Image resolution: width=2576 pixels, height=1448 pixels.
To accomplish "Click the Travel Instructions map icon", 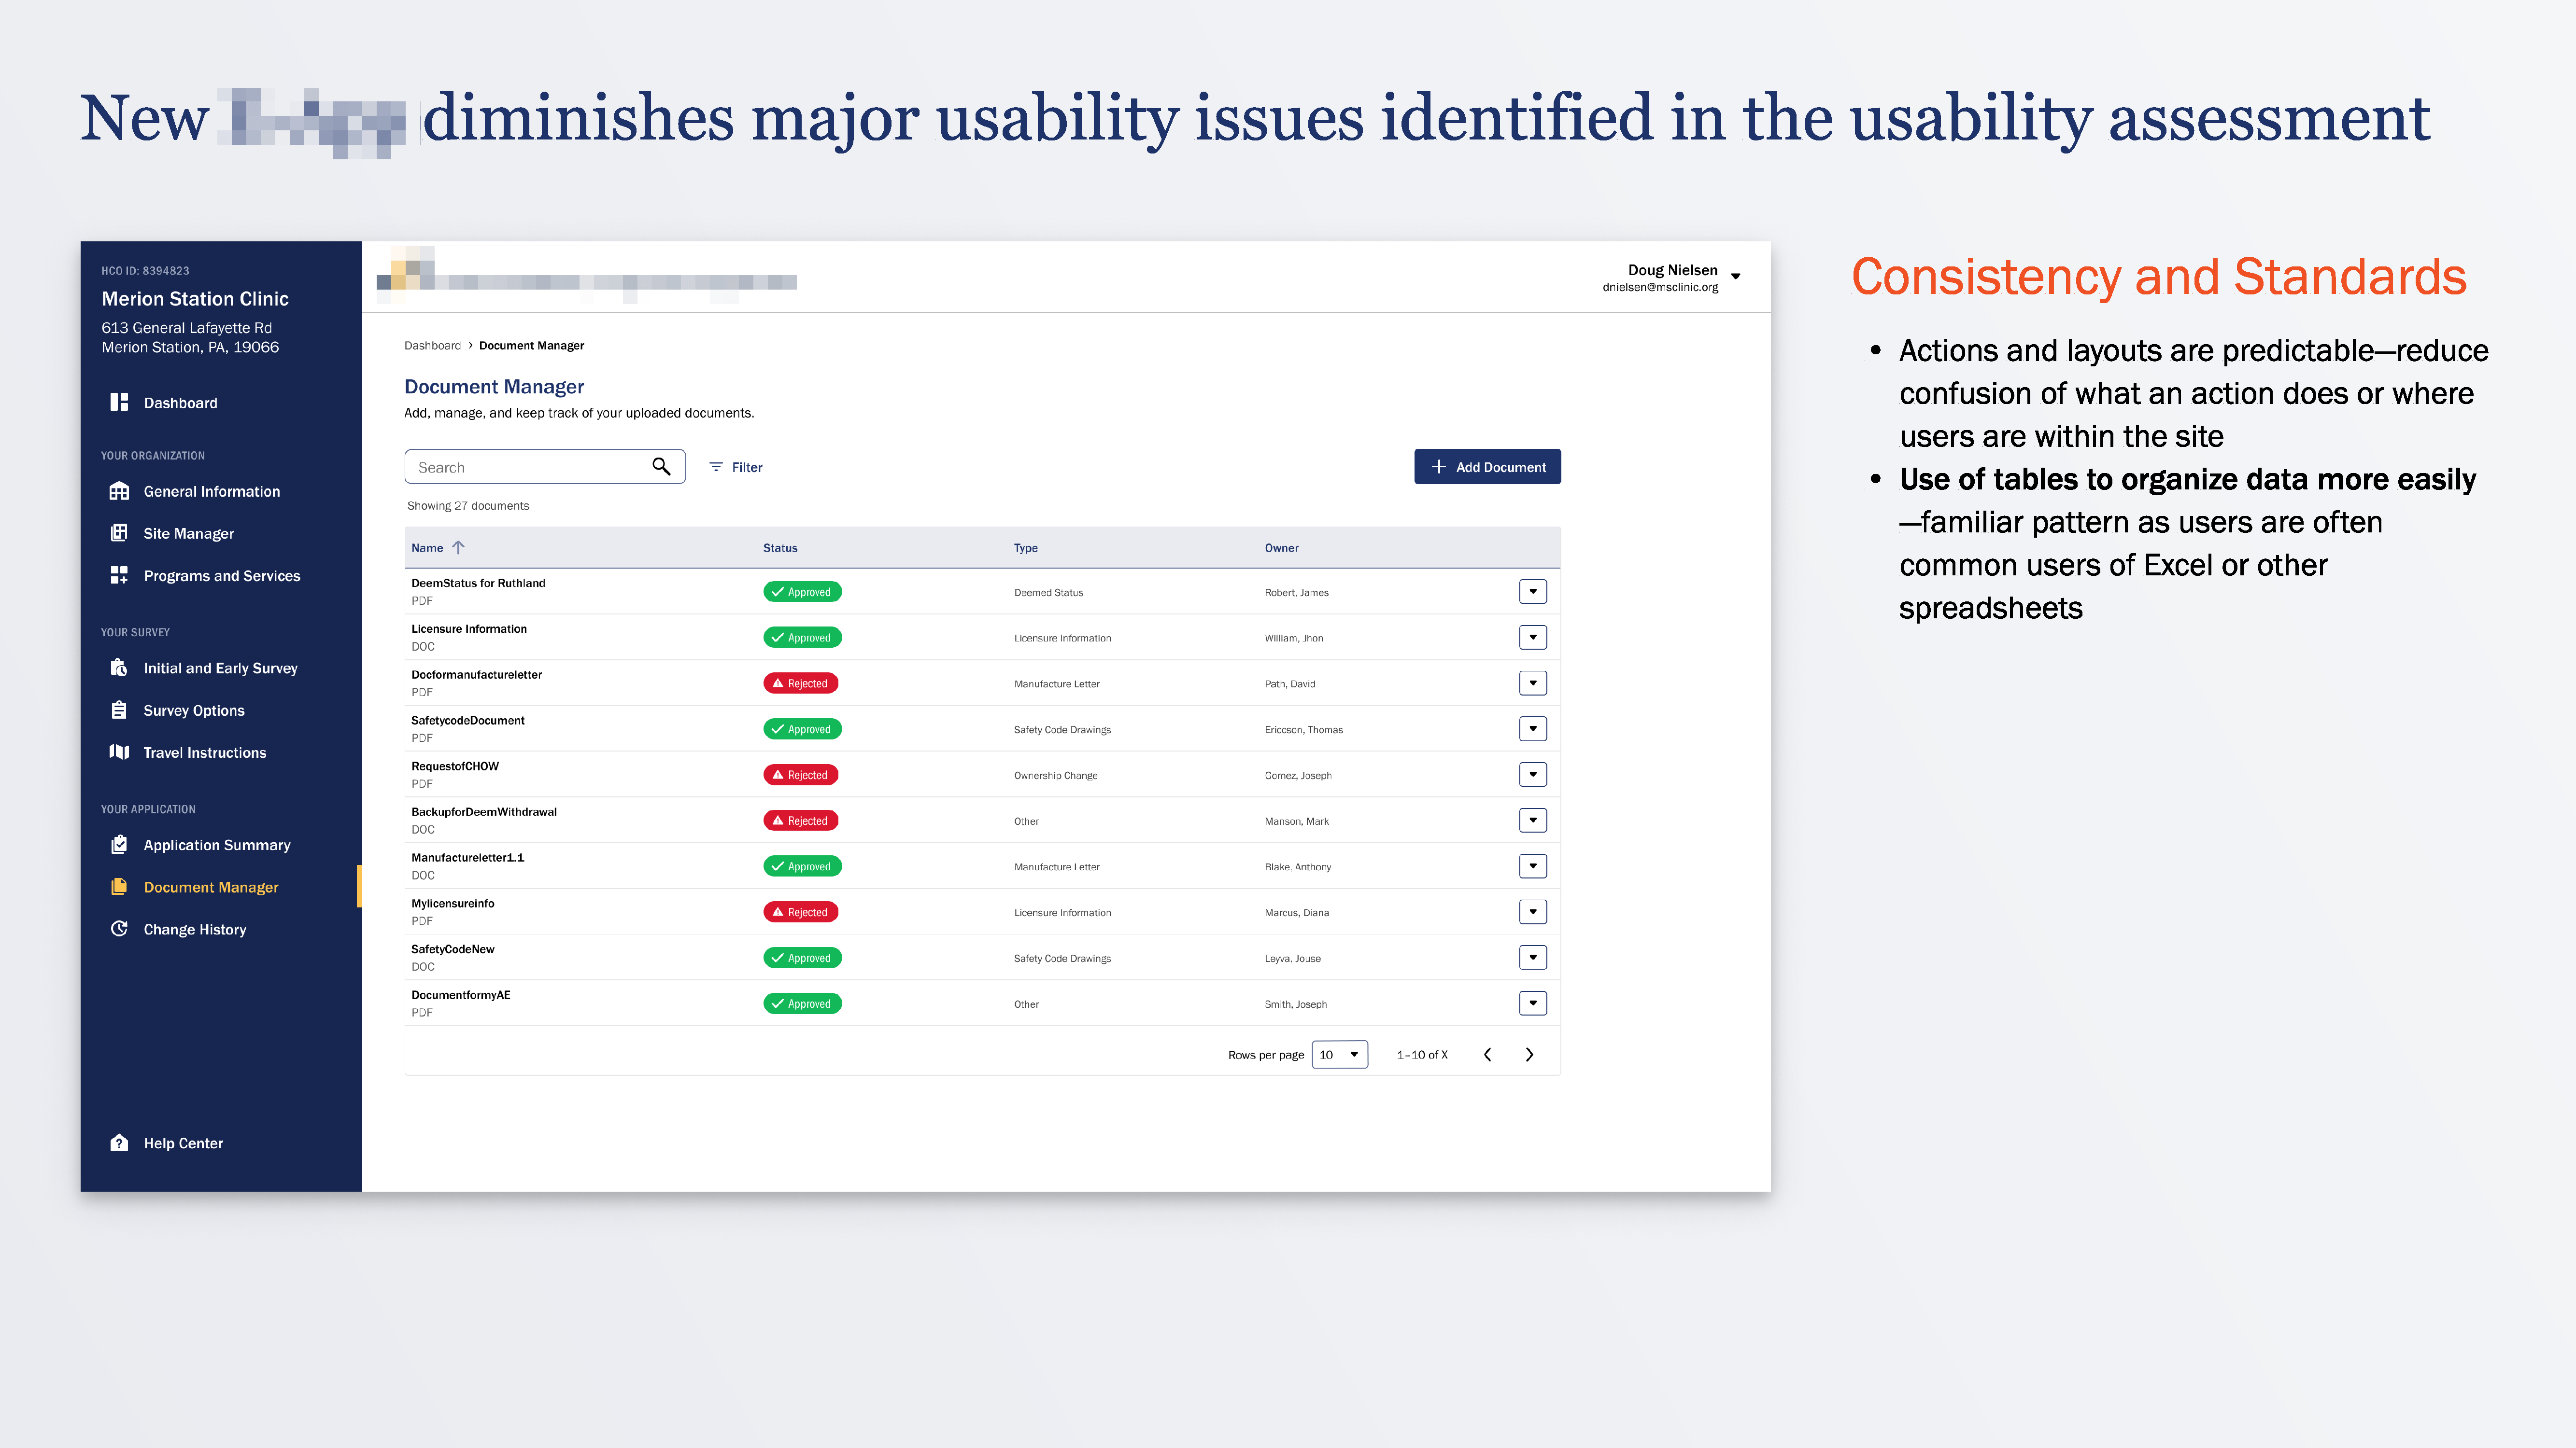I will point(119,752).
